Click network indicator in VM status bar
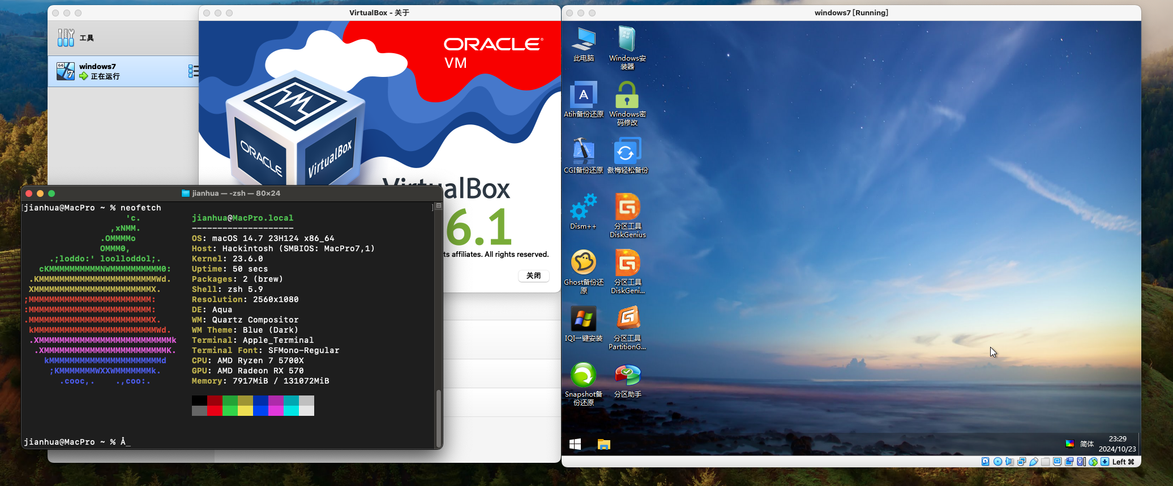 [x=1021, y=462]
